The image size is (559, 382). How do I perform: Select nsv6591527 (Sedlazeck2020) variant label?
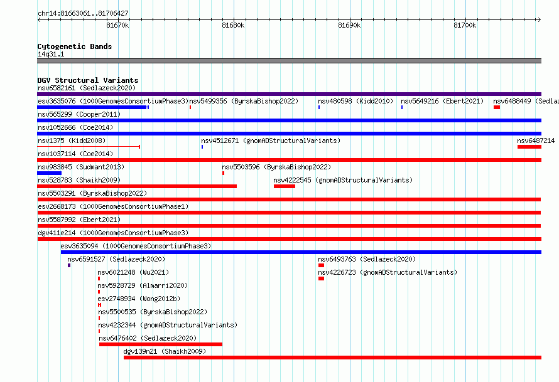tap(116, 259)
